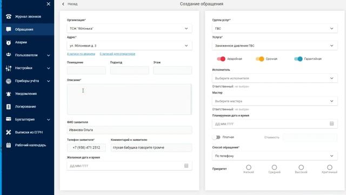The height and width of the screenshot is (195, 346).
Task: Click into the Помещение field
Action: point(86,70)
